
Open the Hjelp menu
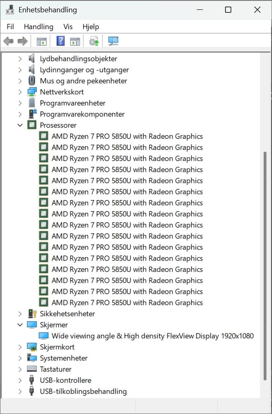pos(91,27)
